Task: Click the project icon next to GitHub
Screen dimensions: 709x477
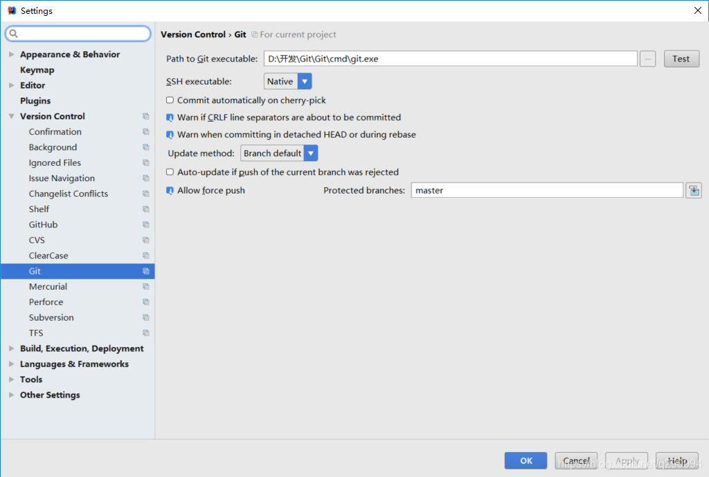Action: point(145,224)
